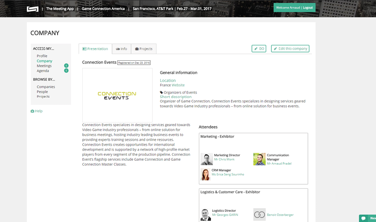Viewport: 376px width, 222px height.
Task: Browse by Companies
Action: tap(46, 87)
